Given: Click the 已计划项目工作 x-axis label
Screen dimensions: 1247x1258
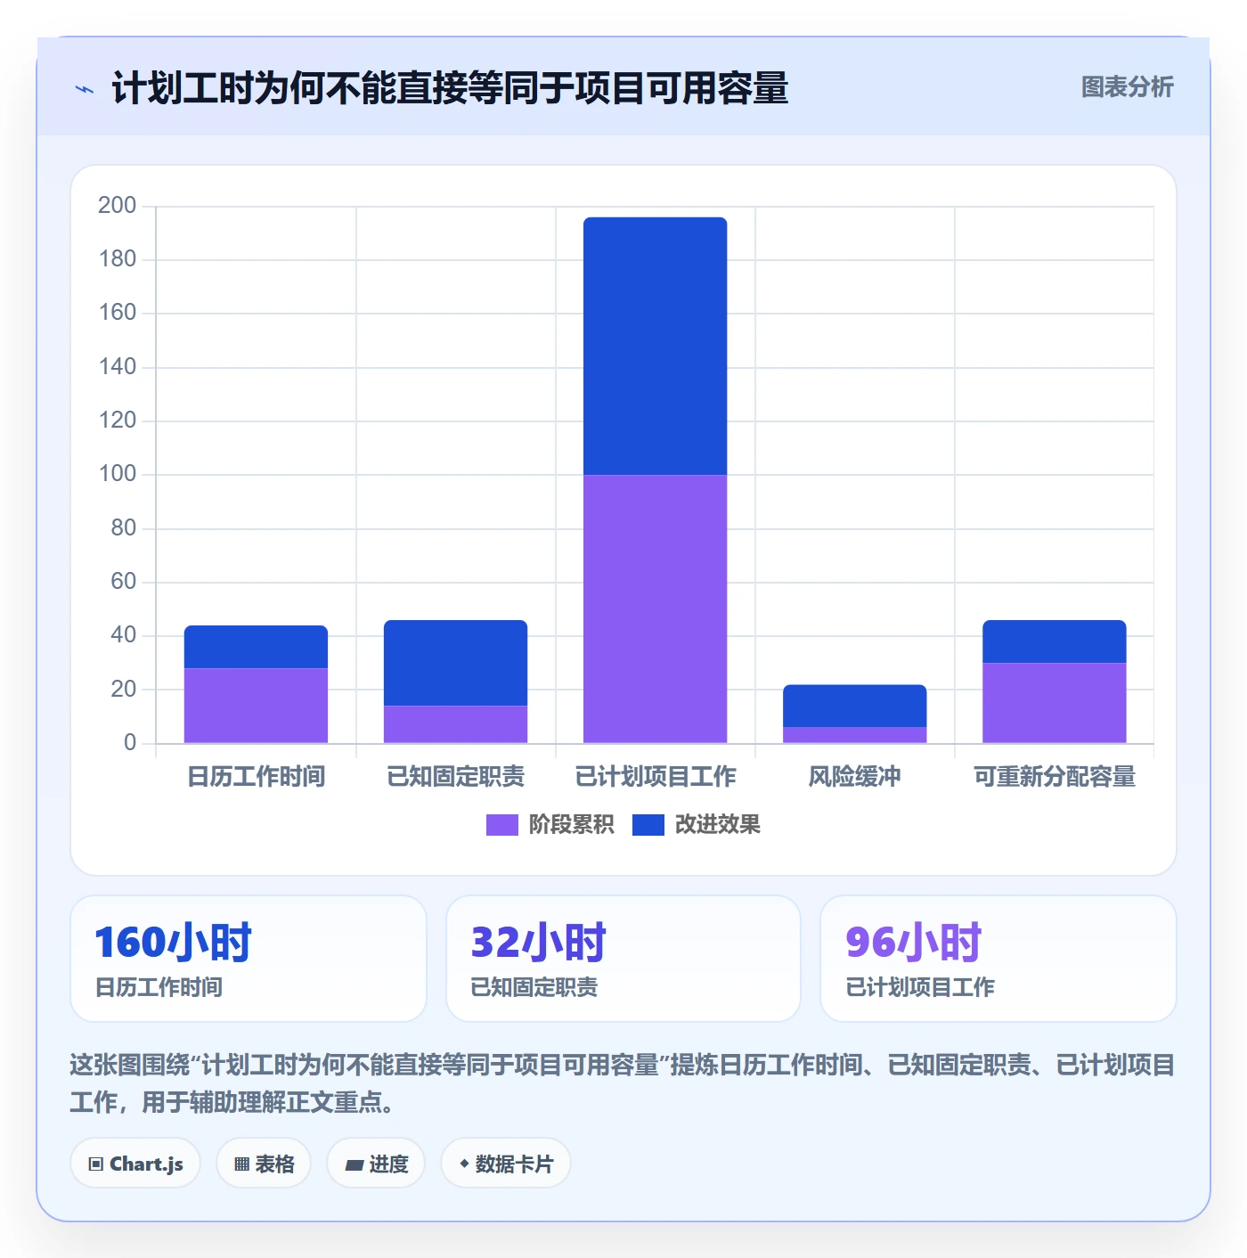Looking at the screenshot, I should pyautogui.click(x=656, y=777).
